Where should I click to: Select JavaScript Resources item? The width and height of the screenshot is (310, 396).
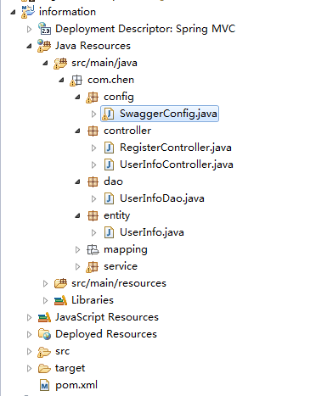(x=107, y=317)
